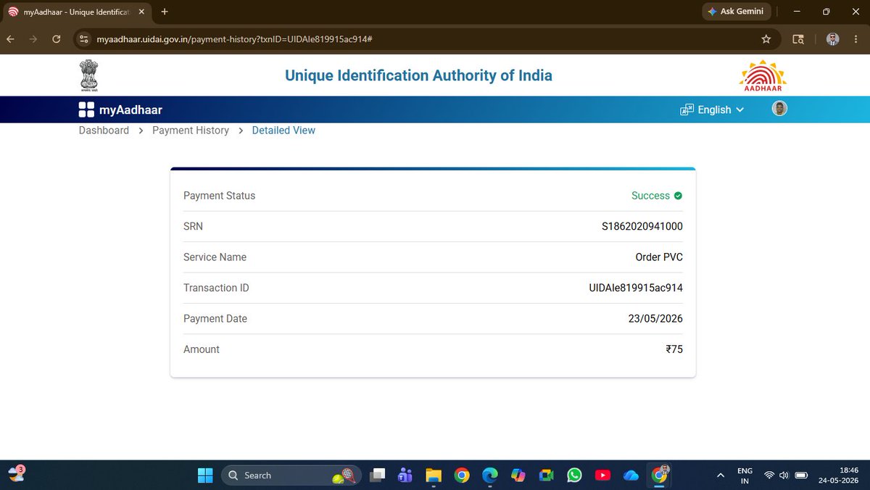Click Transaction ID UIDAIe819915ac914
The height and width of the screenshot is (490, 870).
pyautogui.click(x=636, y=288)
